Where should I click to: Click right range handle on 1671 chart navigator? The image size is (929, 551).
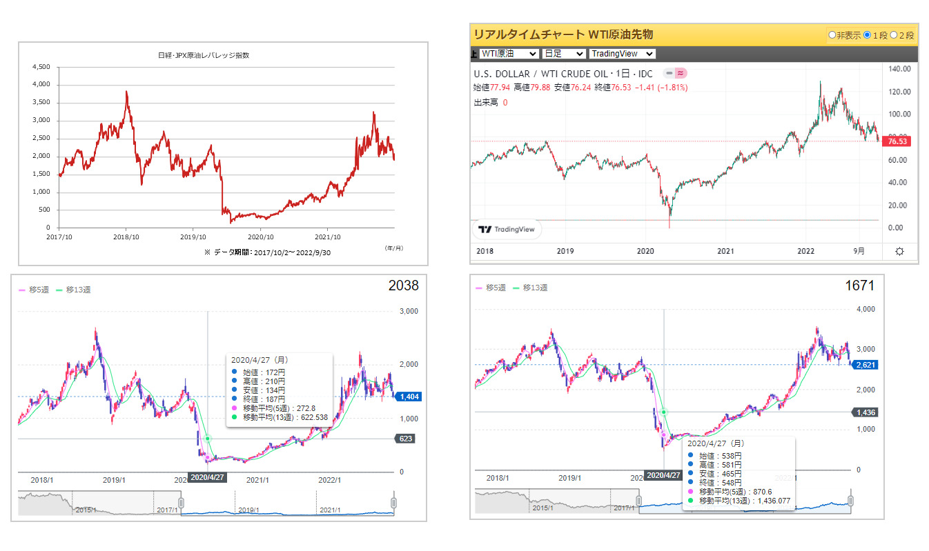pos(851,500)
